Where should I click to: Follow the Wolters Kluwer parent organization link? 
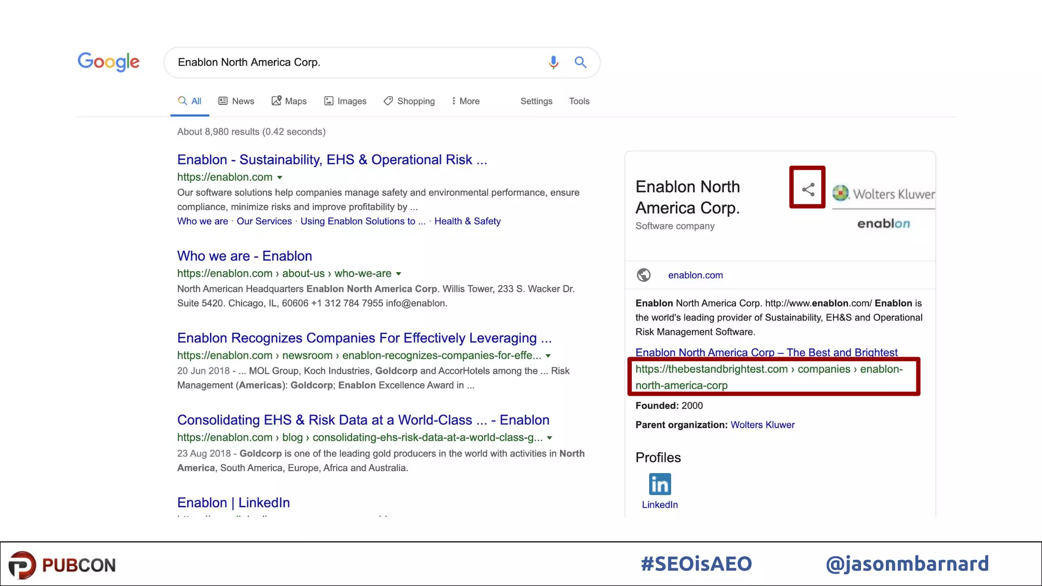click(x=762, y=425)
